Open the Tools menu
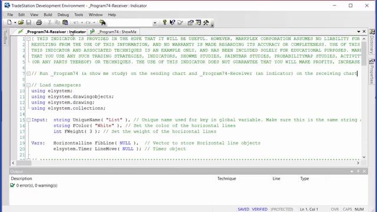This screenshot has width=377, height=212. click(x=78, y=15)
